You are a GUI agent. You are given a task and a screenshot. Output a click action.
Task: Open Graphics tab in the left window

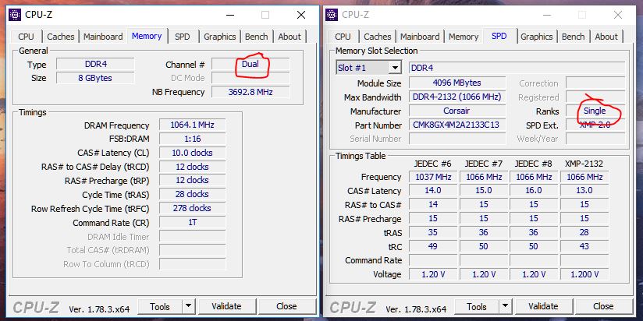219,37
